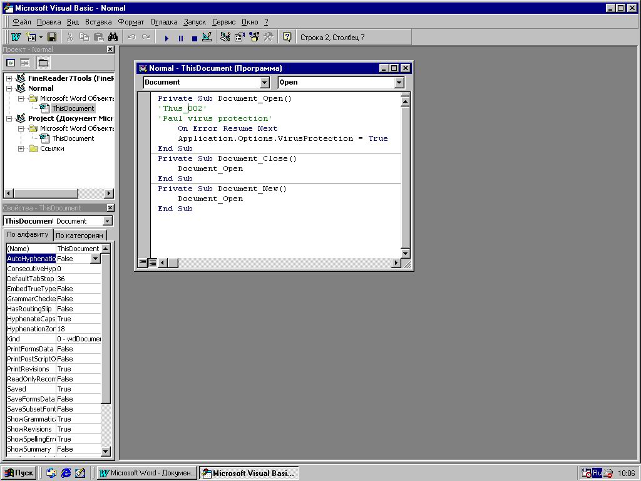Collapse the Normal project node
Viewport: 641px width, 481px height.
pos(9,88)
